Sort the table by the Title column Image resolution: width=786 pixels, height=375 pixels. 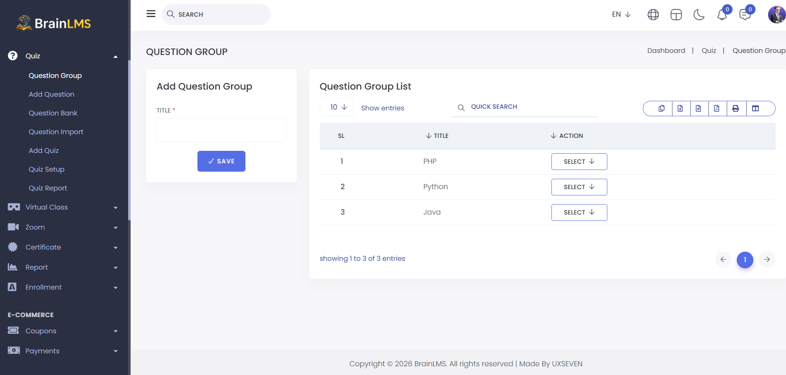tap(437, 136)
